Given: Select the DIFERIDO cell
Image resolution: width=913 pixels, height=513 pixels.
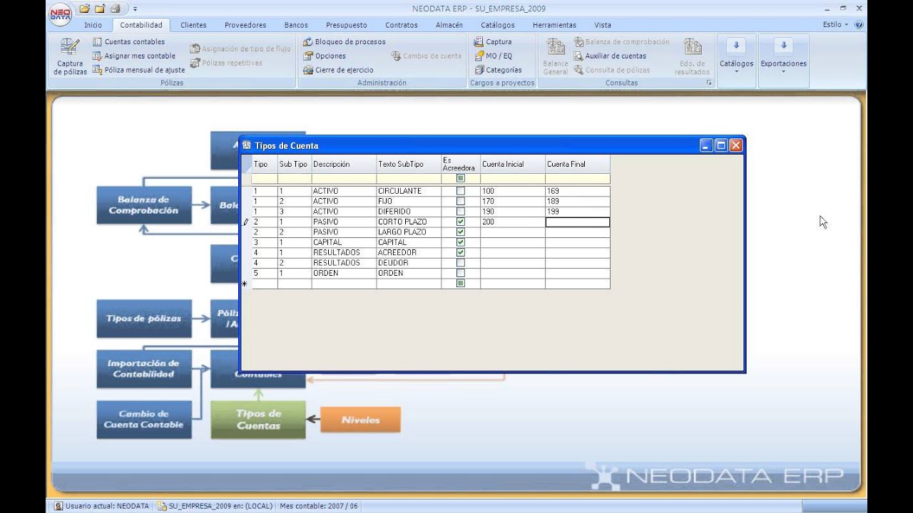Looking at the screenshot, I should pos(409,212).
